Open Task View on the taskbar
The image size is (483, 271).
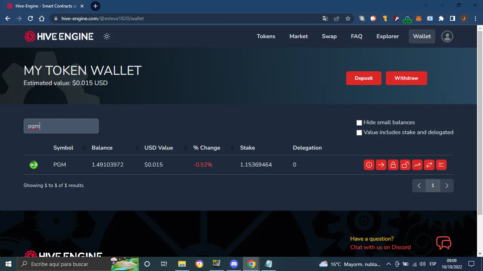pos(164,264)
